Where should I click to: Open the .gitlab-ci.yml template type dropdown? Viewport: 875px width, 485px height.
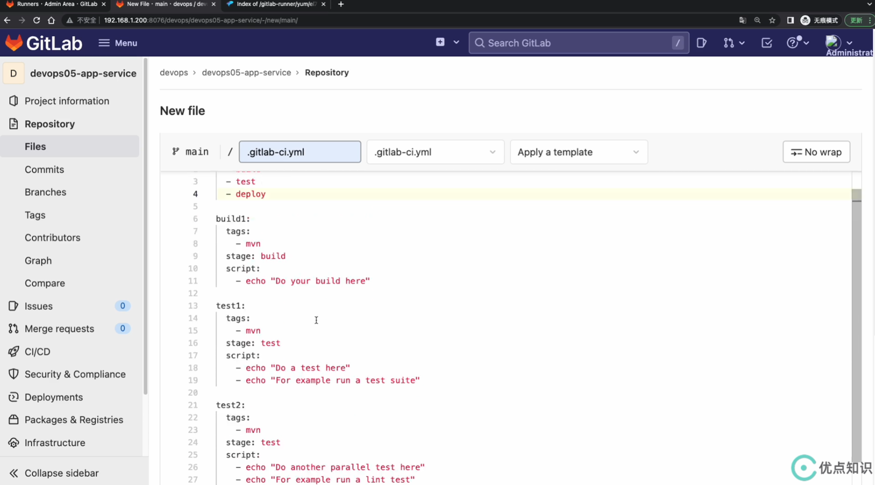tap(435, 152)
